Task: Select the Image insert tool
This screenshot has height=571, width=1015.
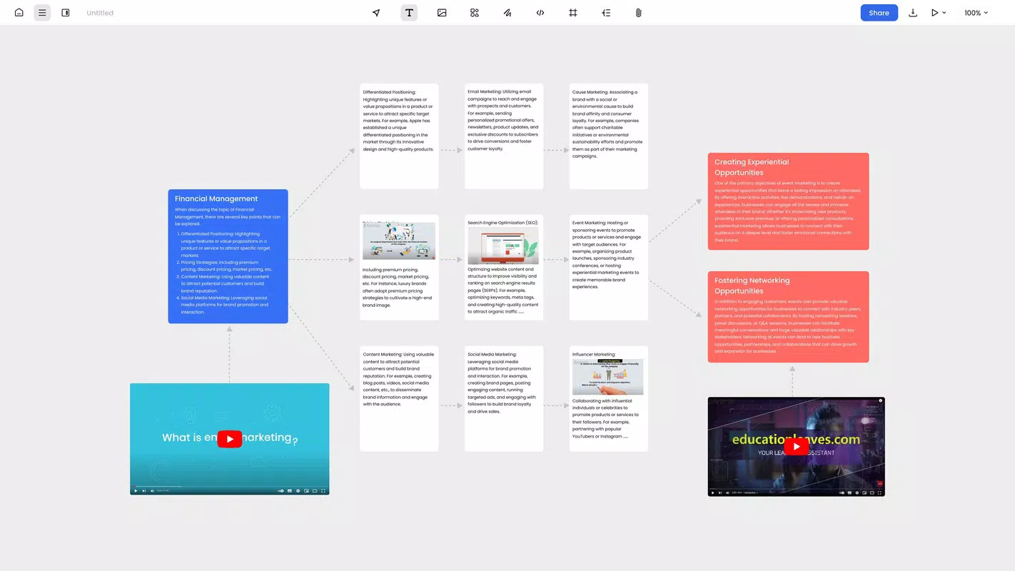Action: pos(442,13)
